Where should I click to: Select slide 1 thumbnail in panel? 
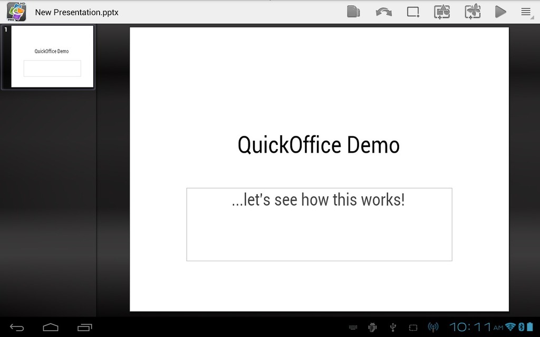point(48,57)
